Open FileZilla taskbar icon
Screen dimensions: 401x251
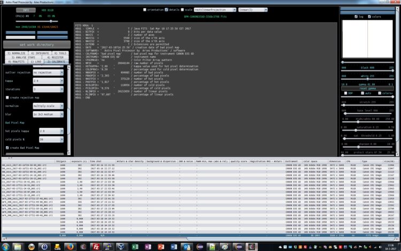pos(96,247)
